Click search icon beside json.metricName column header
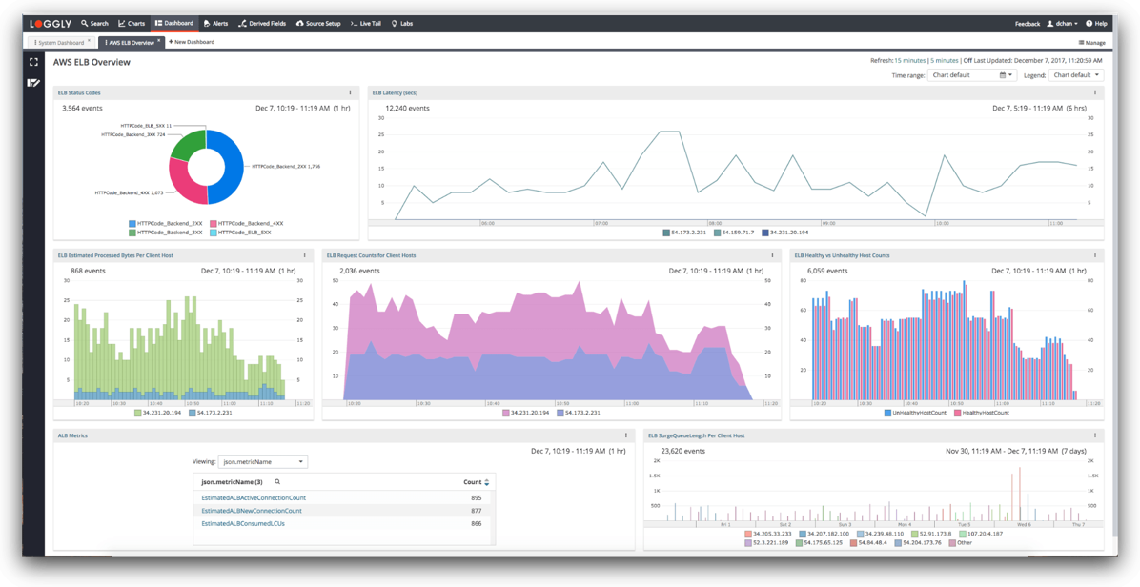 pyautogui.click(x=277, y=482)
